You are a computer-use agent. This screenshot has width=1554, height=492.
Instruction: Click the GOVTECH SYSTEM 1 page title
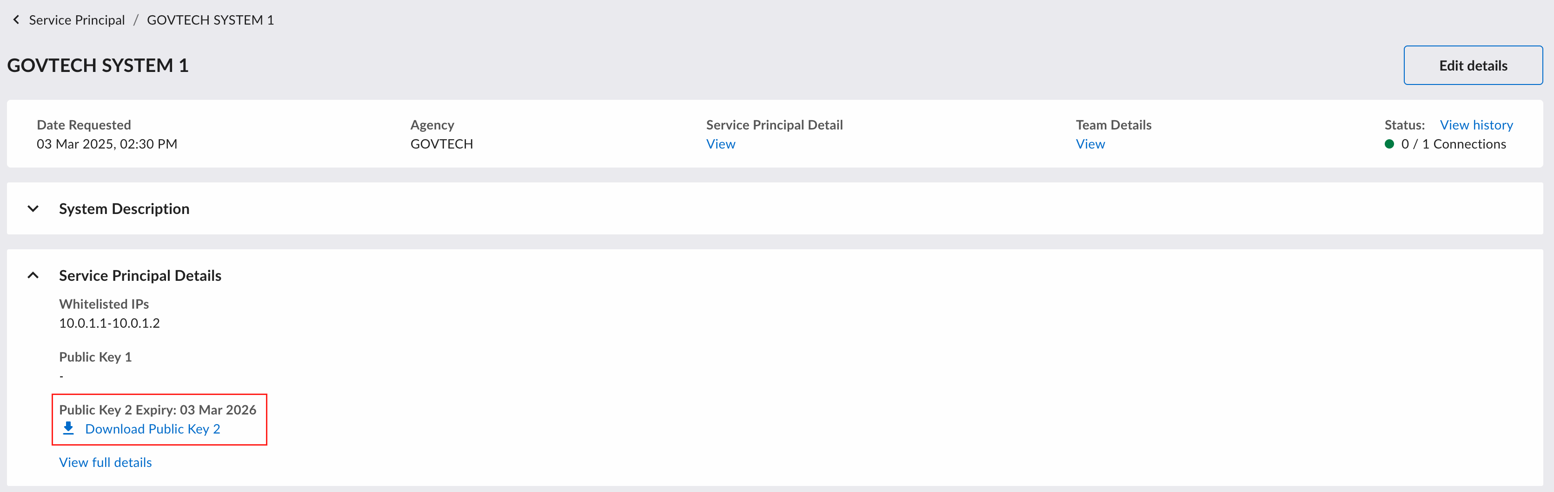(x=98, y=65)
